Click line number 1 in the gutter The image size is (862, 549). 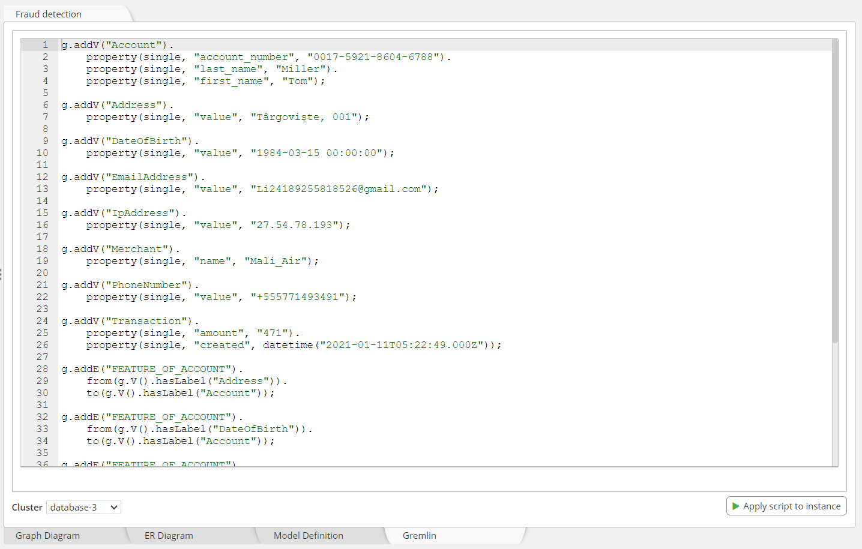[45, 45]
